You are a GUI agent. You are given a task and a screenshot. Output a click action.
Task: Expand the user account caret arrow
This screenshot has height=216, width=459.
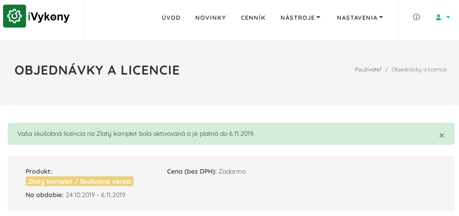tap(448, 17)
